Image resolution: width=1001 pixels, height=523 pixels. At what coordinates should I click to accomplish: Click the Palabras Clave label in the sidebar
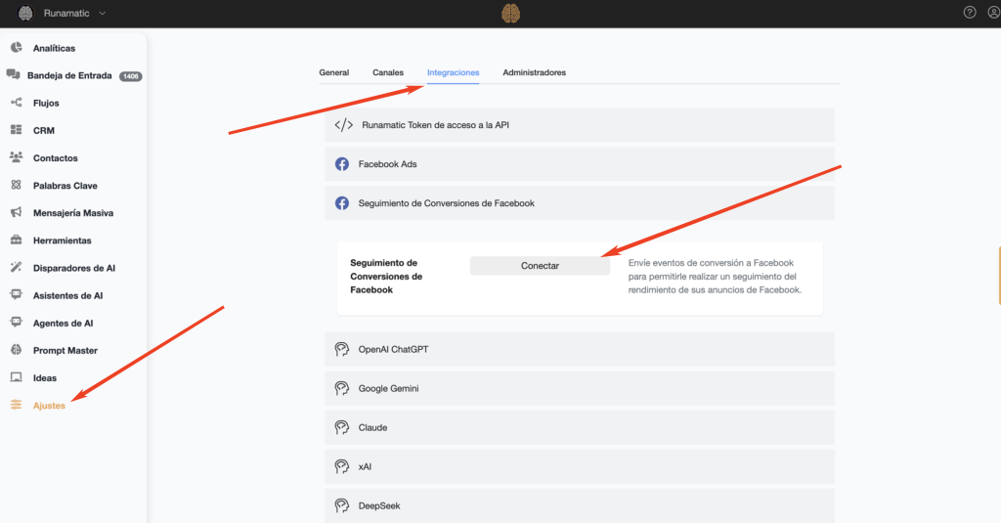click(65, 185)
